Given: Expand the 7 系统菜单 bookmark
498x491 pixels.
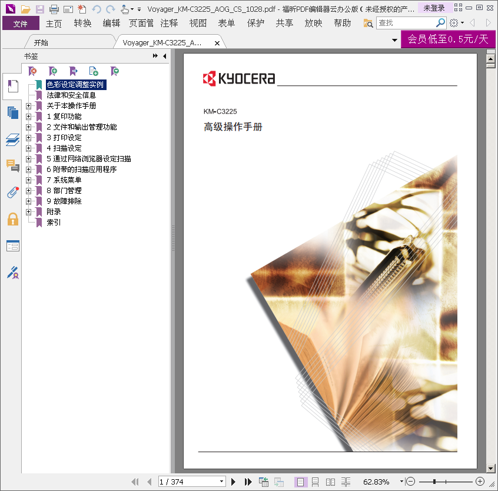Looking at the screenshot, I should (29, 180).
